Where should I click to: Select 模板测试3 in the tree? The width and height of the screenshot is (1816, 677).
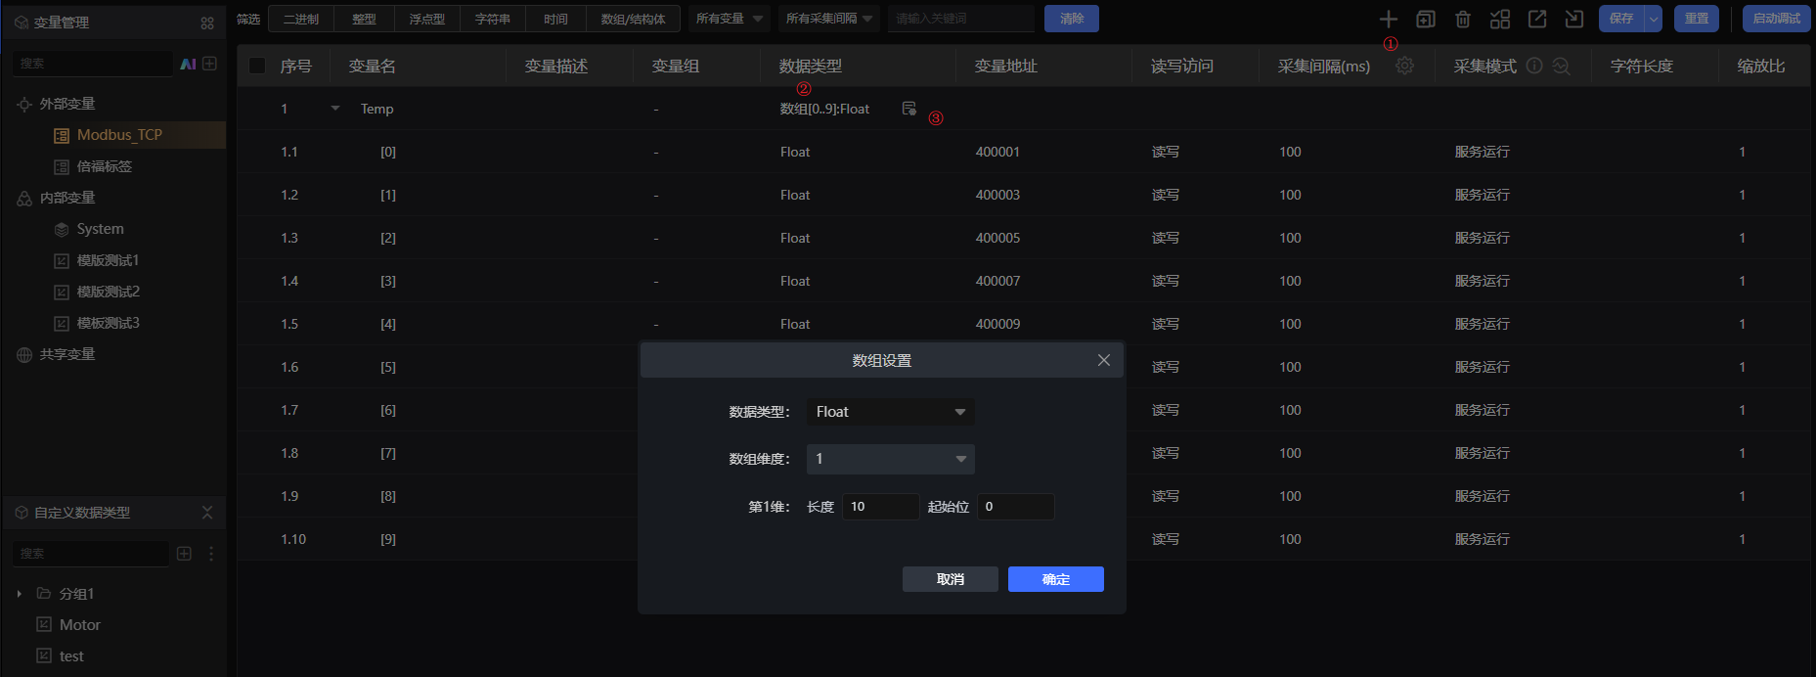click(108, 323)
